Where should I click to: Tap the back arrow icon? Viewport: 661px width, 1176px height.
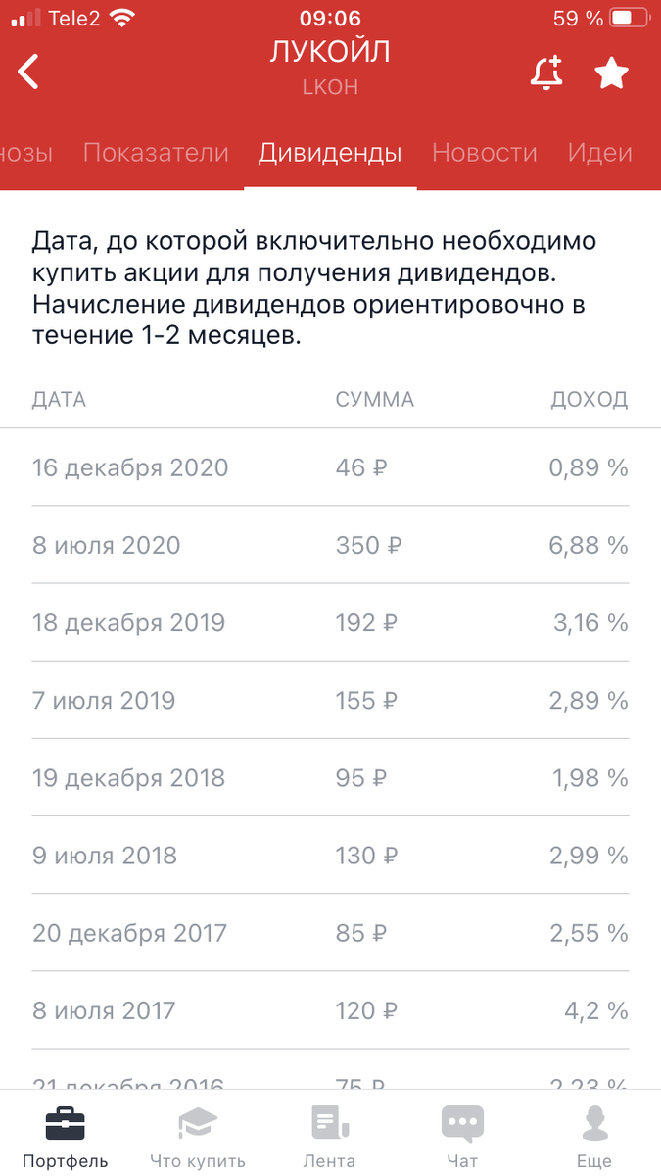[28, 73]
